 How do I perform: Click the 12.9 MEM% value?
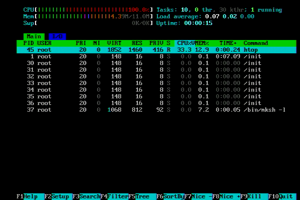point(202,50)
